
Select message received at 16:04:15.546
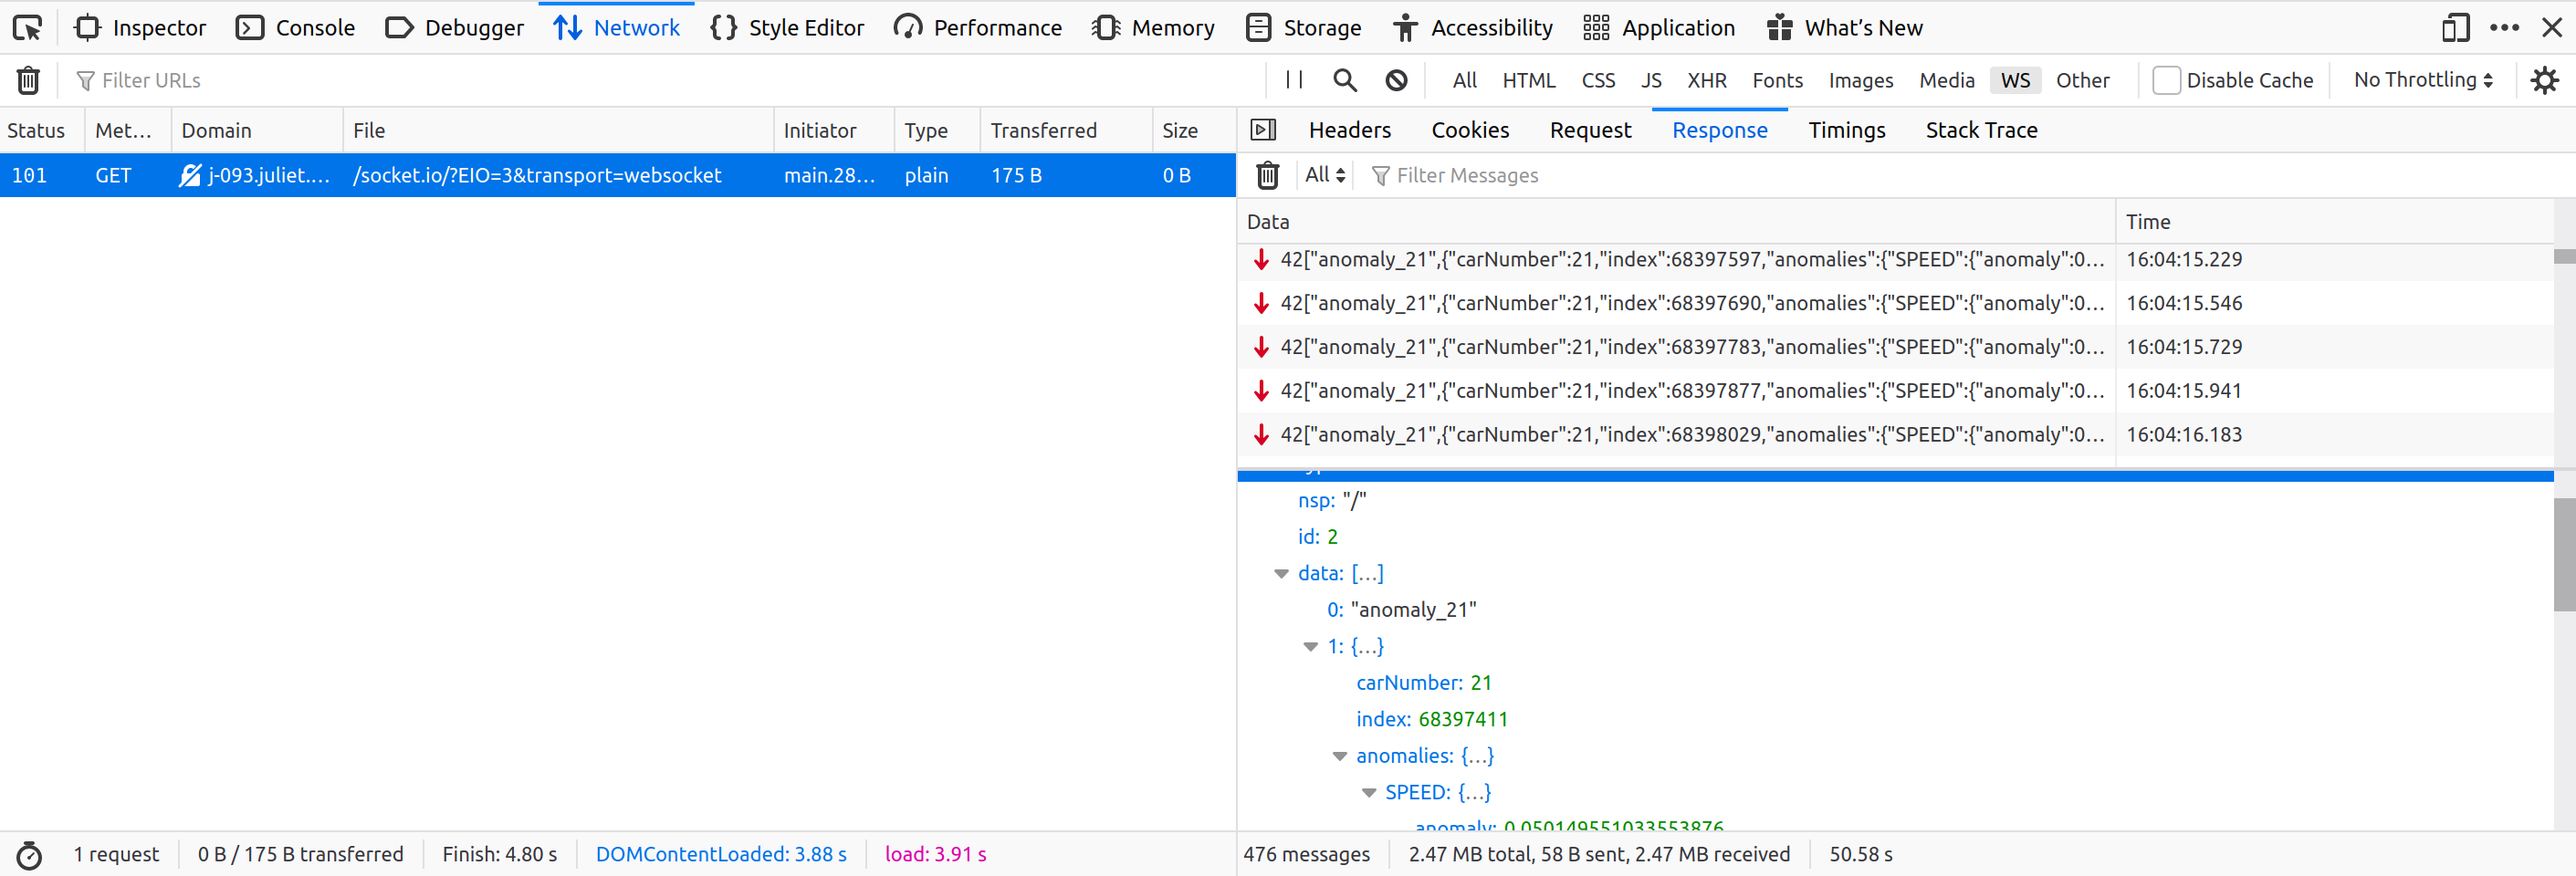click(1895, 303)
